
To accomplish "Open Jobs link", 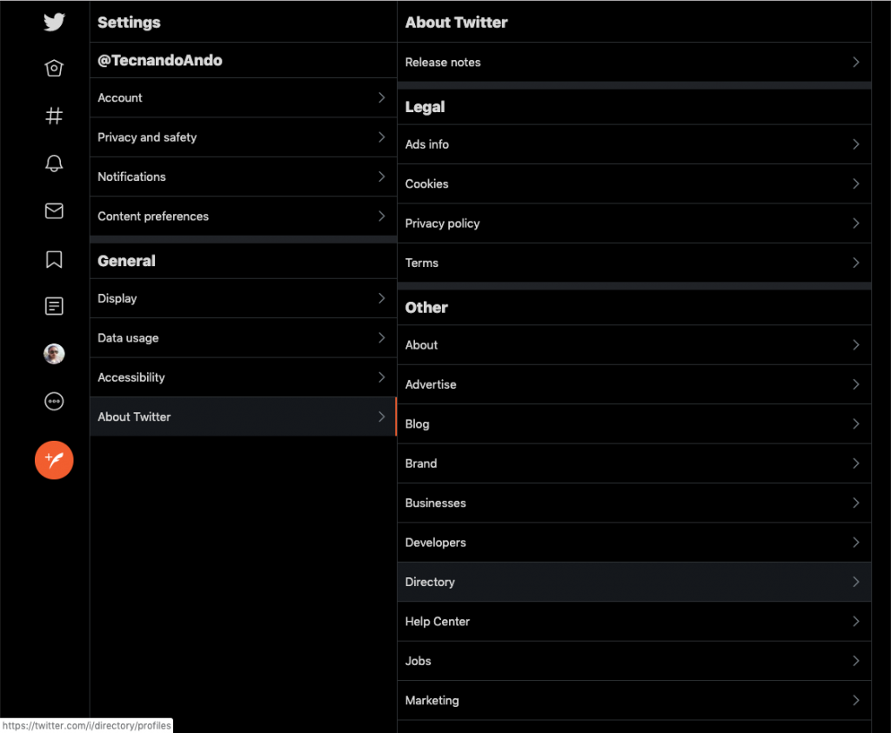I will click(x=634, y=661).
